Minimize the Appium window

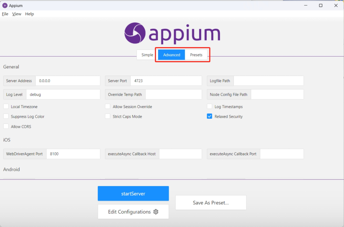tap(305, 5)
